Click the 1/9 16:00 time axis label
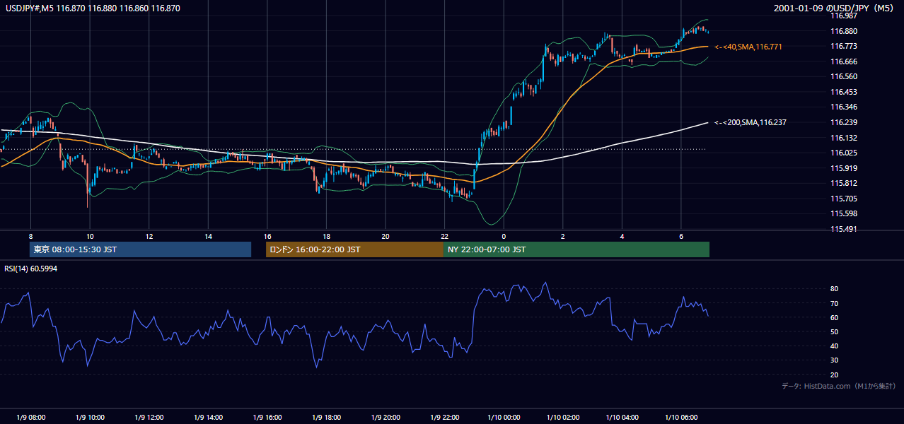The width and height of the screenshot is (904, 424). 267,417
